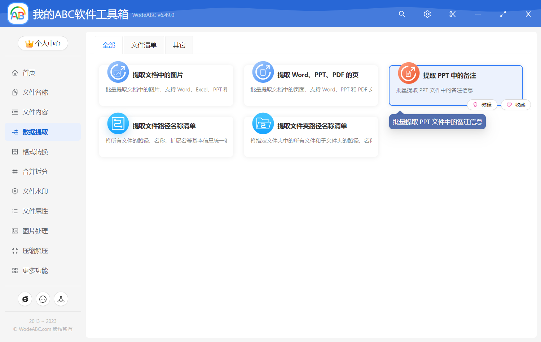Open the 提取文档中的图片 card title
The height and width of the screenshot is (342, 541).
tap(158, 75)
